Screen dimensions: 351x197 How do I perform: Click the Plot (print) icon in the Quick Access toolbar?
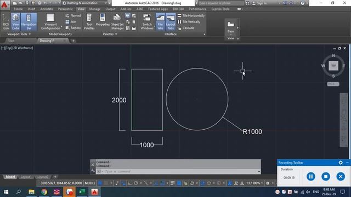(39, 3)
